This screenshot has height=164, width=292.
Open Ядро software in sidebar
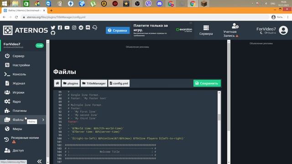(x=23, y=102)
